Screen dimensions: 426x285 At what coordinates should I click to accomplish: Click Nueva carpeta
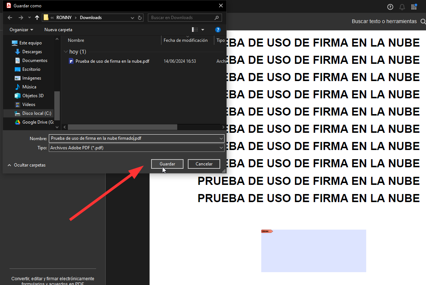point(58,30)
